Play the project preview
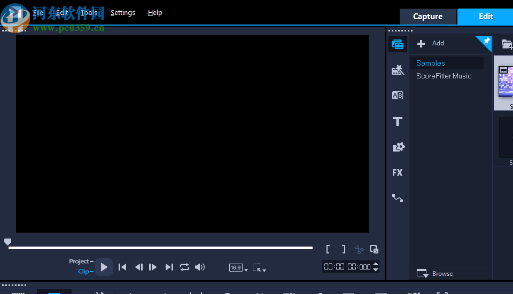Screen dimensions: 513x294 click(104, 267)
